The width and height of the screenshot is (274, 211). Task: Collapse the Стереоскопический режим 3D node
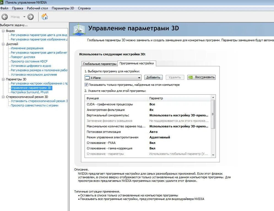tap(3, 97)
